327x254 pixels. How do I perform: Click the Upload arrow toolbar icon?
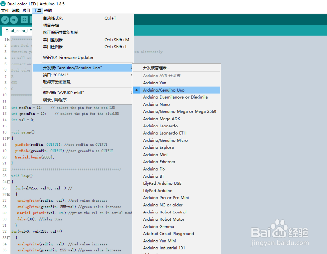point(14,20)
